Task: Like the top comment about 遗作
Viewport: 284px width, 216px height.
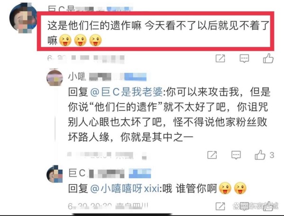Action: coord(268,58)
